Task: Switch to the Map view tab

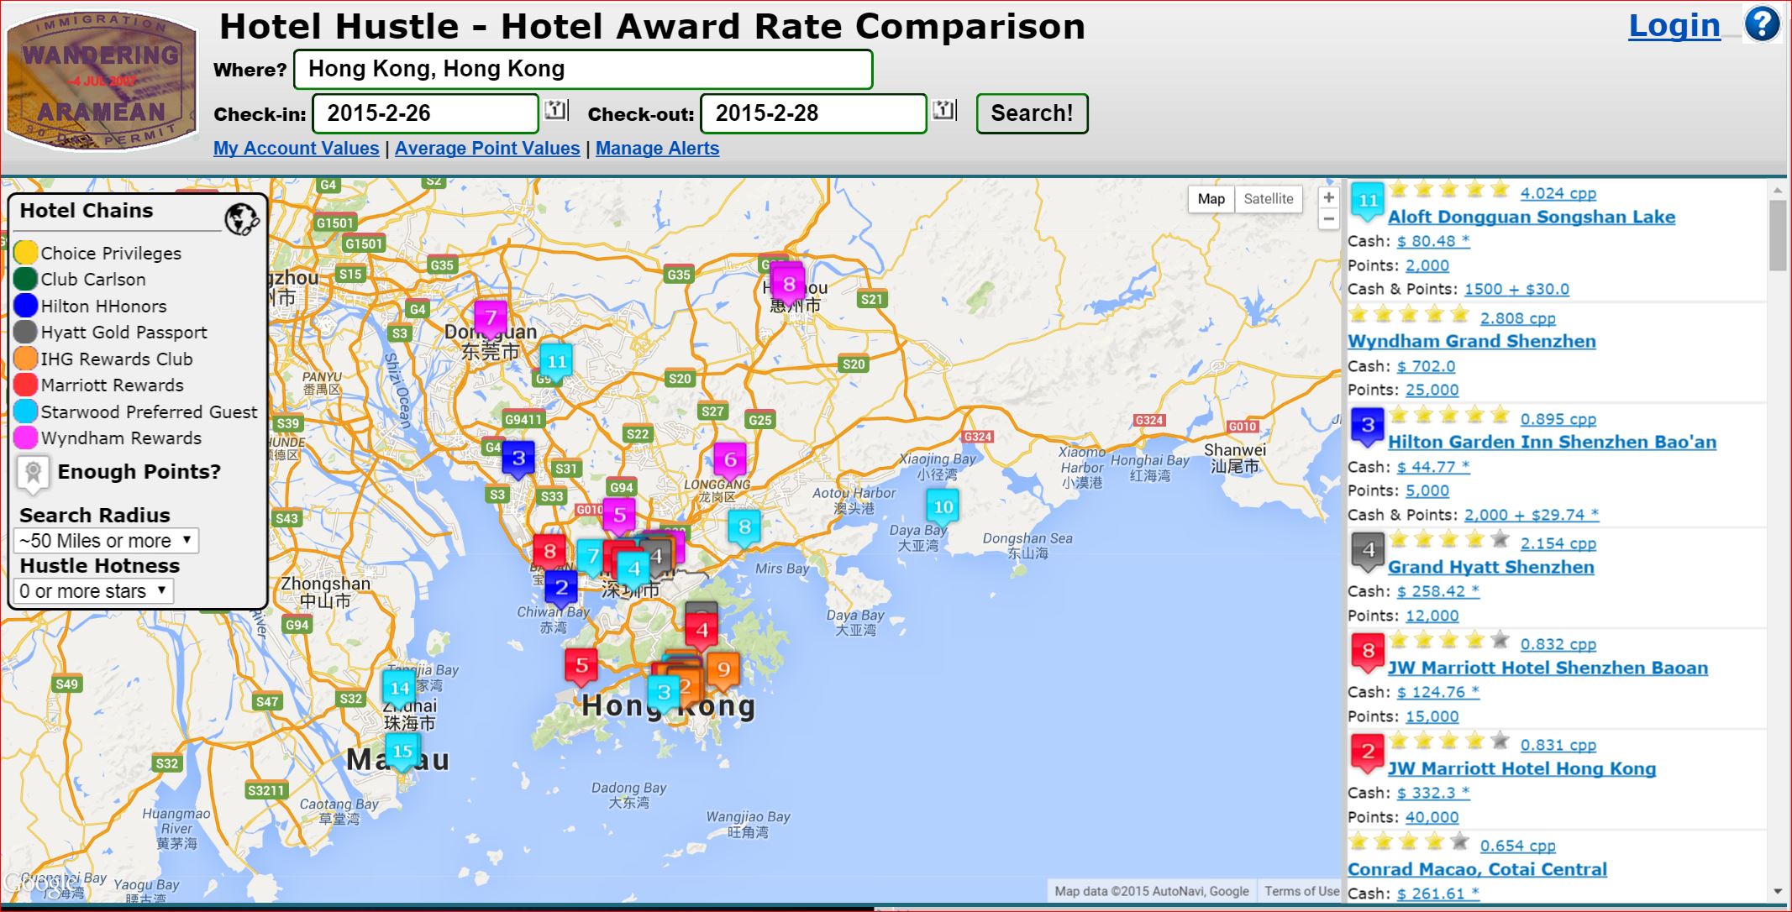Action: click(x=1211, y=199)
